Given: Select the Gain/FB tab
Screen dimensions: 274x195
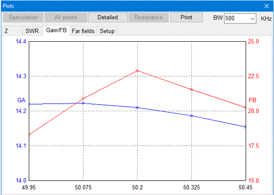Looking at the screenshot, I should tap(56, 31).
